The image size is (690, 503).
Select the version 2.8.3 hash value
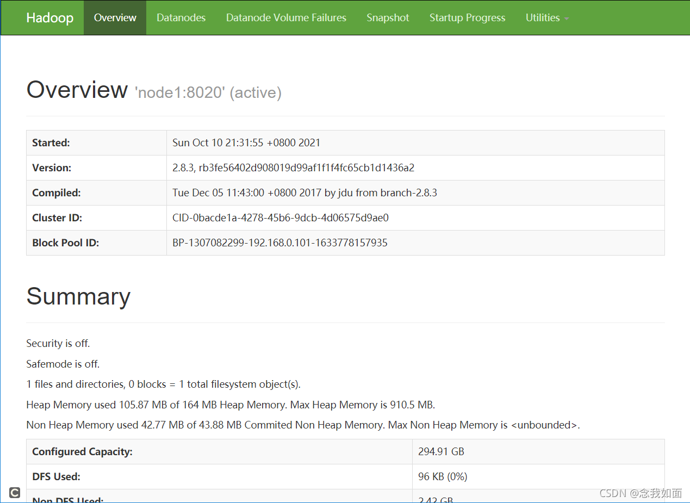[294, 168]
